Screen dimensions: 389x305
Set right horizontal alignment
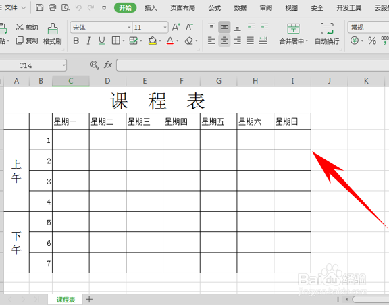click(238, 40)
